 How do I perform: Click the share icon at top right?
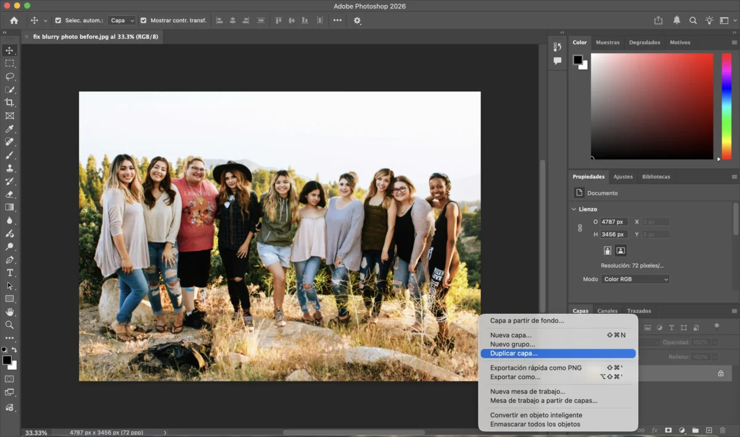(659, 20)
